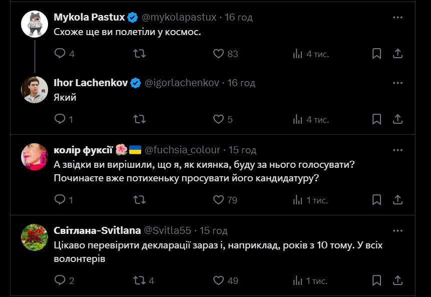Screen dimensions: 431x297
Task: View analytics of Ihor Lachenkov's tweet
Action: (x=298, y=119)
